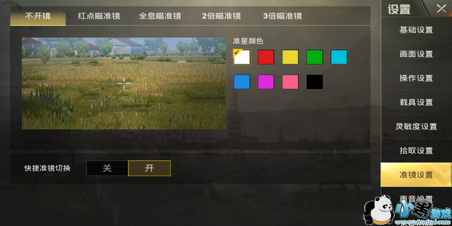Pick the yellow crosshair color
This screenshot has height=226, width=452.
click(x=290, y=57)
